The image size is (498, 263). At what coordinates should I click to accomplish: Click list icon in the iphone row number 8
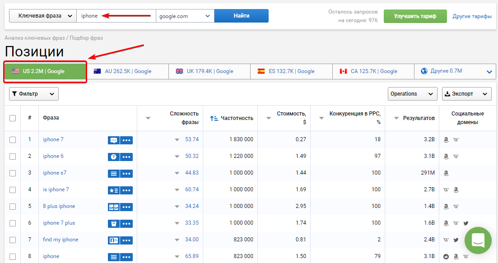(114, 257)
